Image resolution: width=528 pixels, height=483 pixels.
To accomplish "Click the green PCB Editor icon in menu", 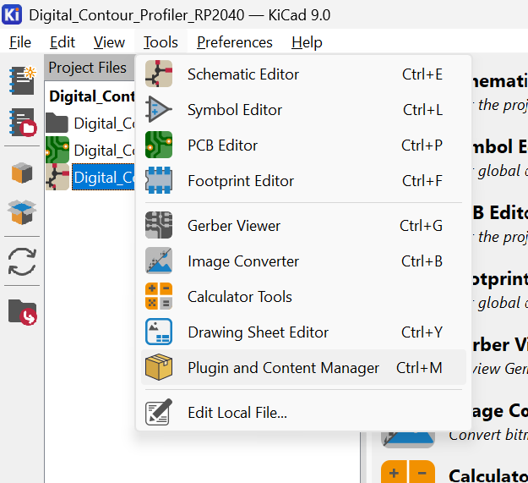I will pyautogui.click(x=159, y=145).
